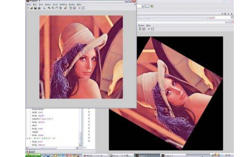
Task: Select the Edit Plot arrow tool
Action: tap(44, 8)
